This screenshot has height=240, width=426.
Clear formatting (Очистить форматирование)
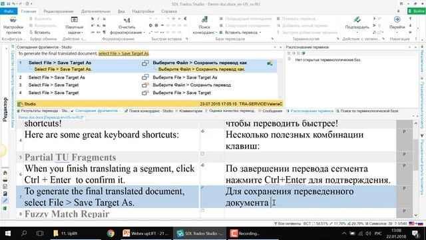click(126, 26)
